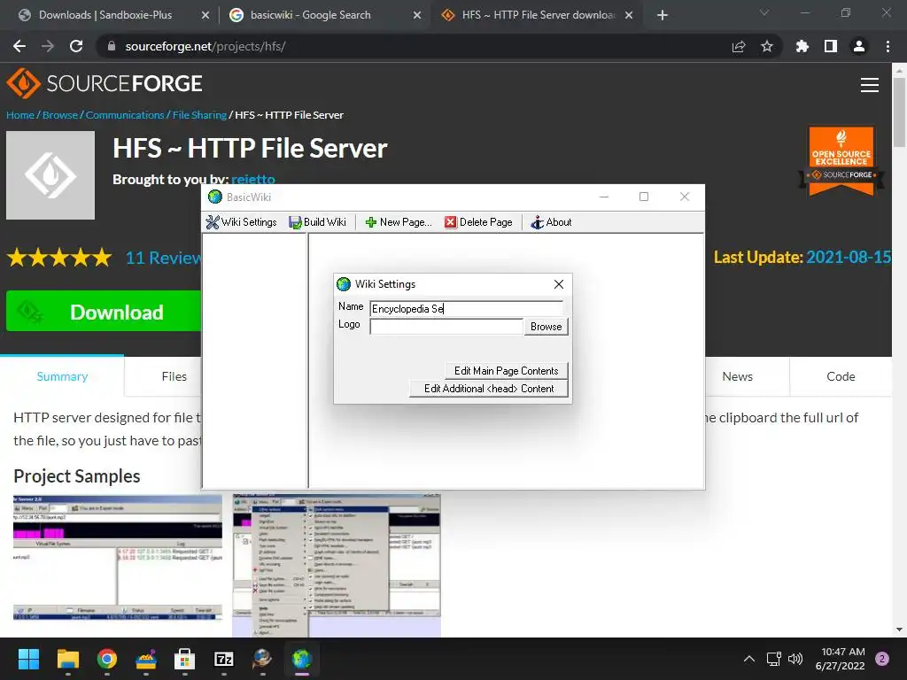Open the clock and date panel
907x680 pixels.
[840, 659]
